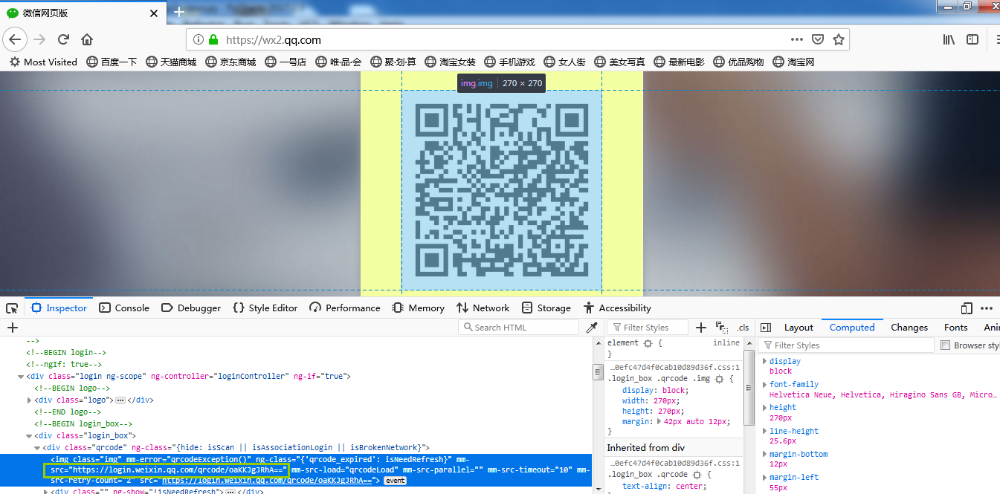Save page to Pocket

[x=818, y=39]
